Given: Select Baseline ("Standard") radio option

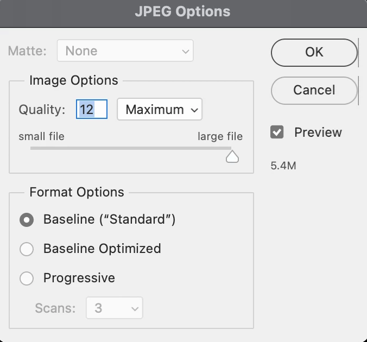Looking at the screenshot, I should point(27,220).
